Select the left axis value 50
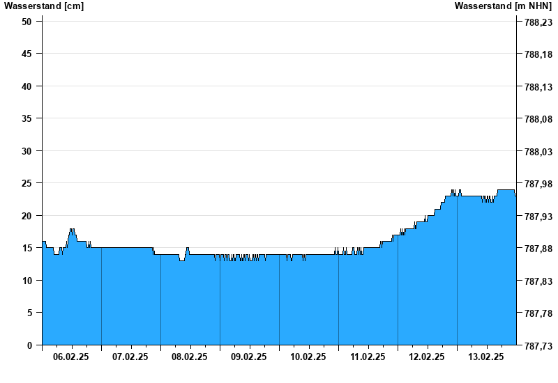Screen dimensions: 558x383 coord(27,22)
